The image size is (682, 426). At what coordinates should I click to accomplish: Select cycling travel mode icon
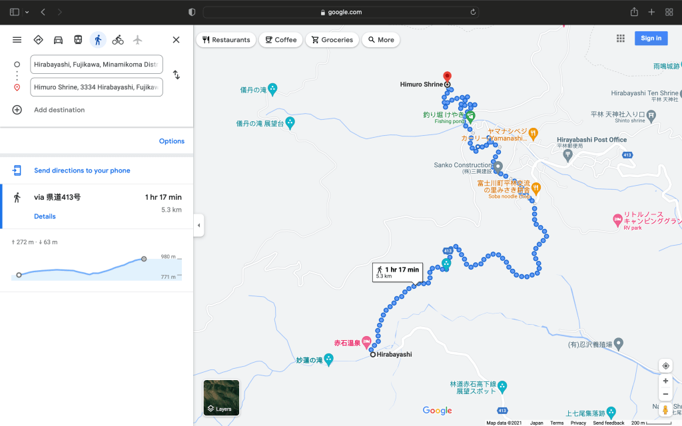pyautogui.click(x=118, y=40)
